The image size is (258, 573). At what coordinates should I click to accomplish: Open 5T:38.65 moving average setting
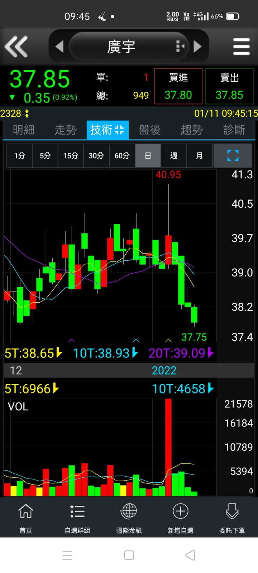pyautogui.click(x=33, y=353)
